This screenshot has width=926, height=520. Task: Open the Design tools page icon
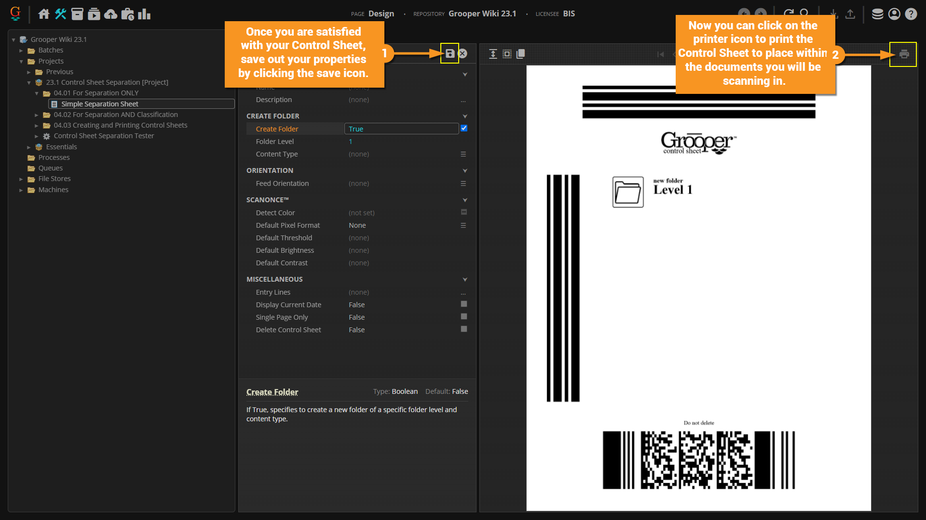(60, 14)
